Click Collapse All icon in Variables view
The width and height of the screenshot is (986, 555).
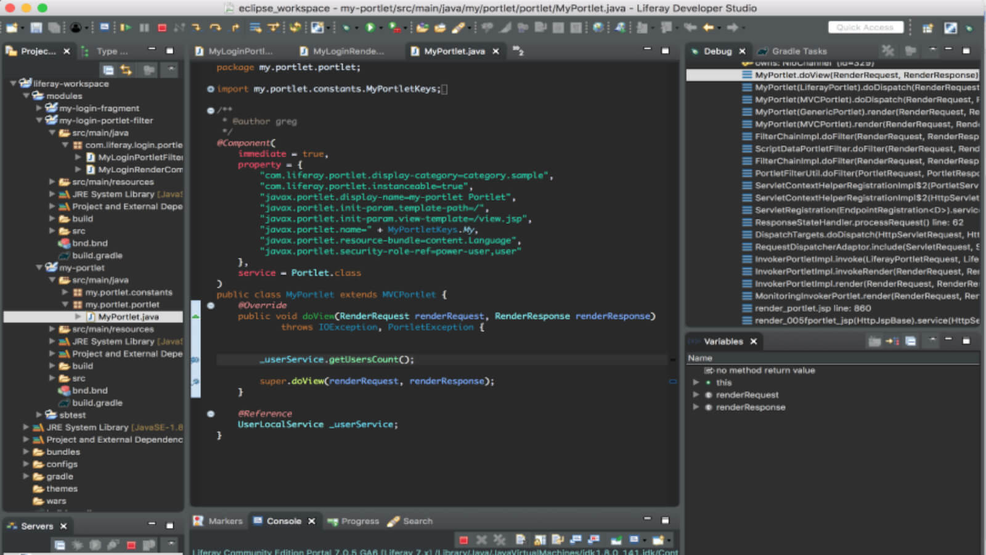911,341
